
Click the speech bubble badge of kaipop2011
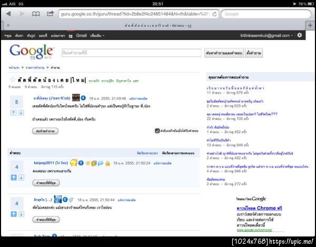tap(100, 163)
